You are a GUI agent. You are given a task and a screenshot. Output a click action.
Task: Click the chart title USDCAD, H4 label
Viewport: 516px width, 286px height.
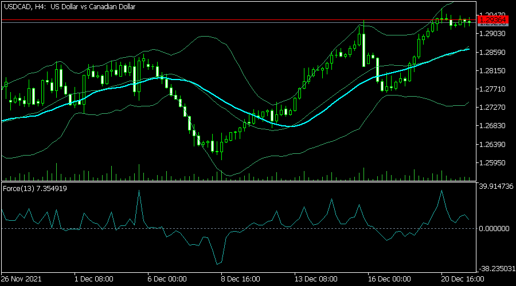tap(69, 6)
